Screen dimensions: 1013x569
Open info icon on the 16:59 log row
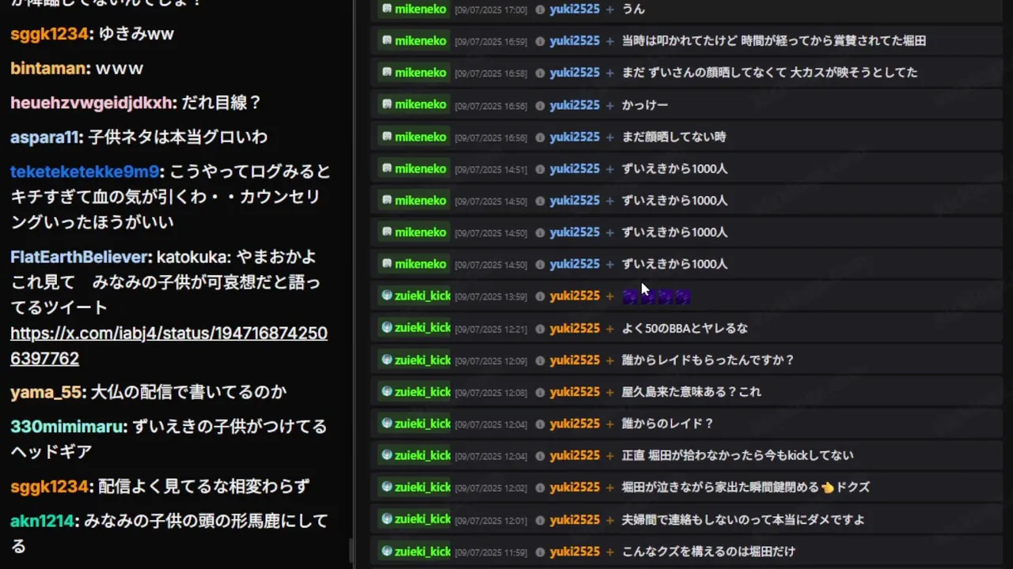[540, 41]
